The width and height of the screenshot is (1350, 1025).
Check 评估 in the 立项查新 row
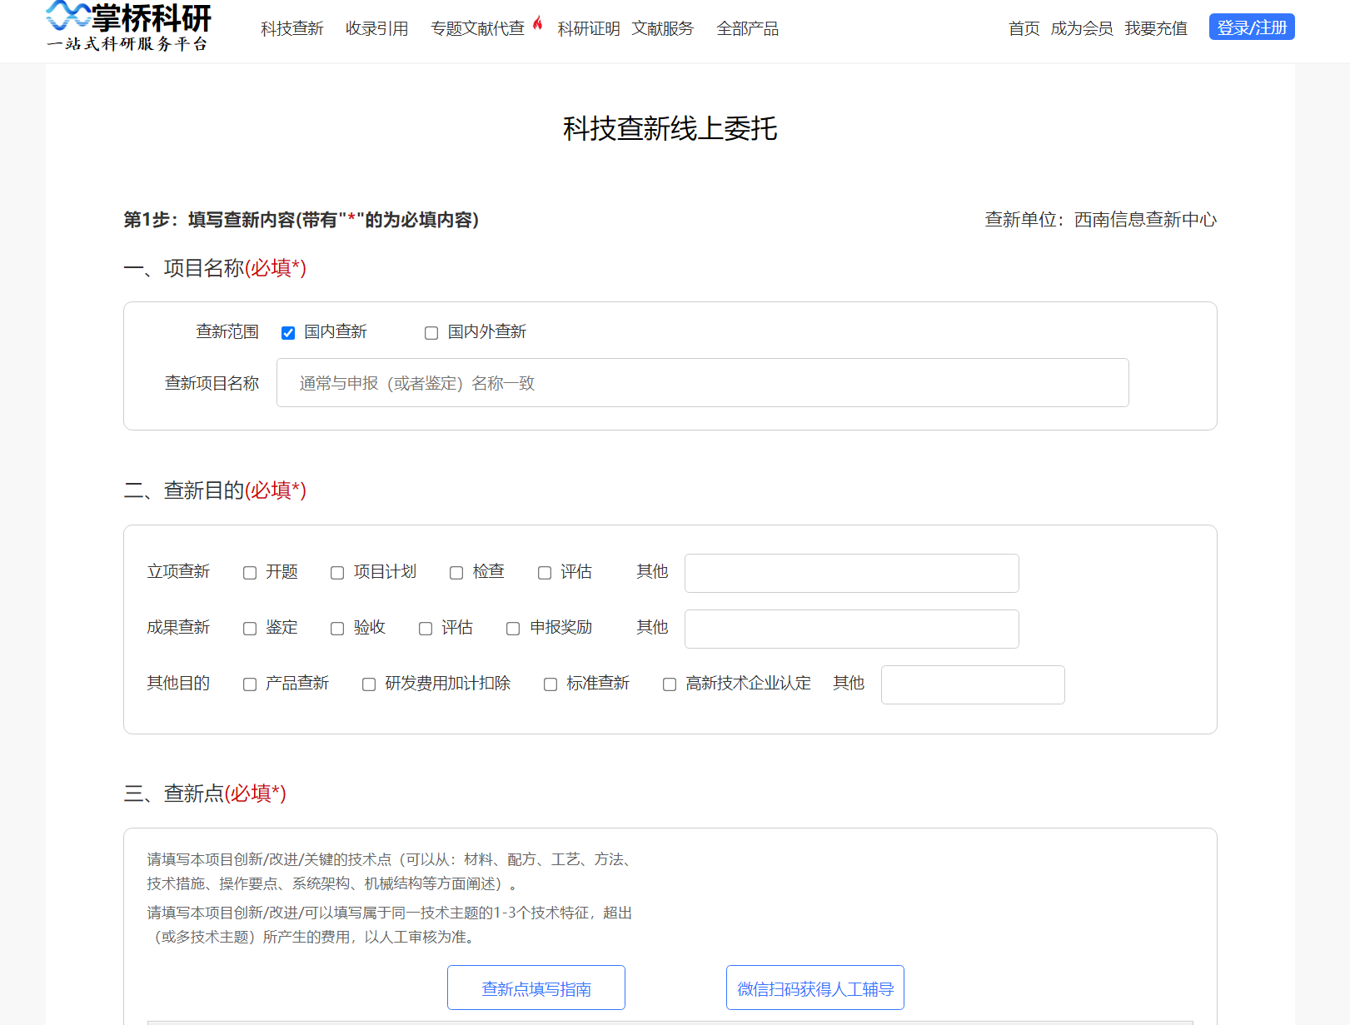(x=545, y=573)
